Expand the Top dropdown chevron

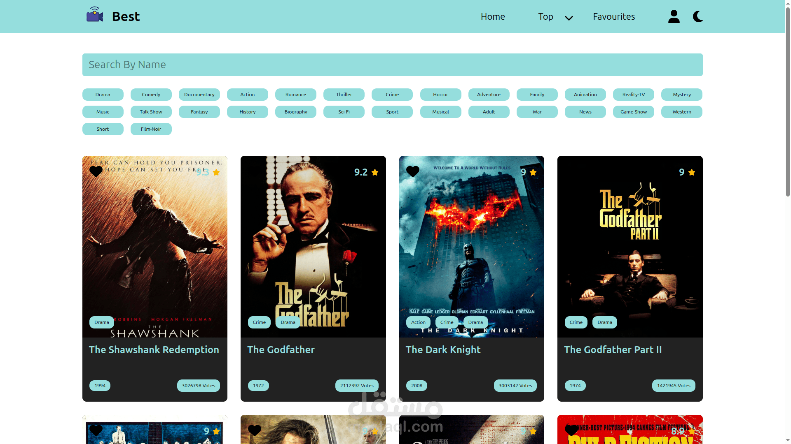pyautogui.click(x=569, y=18)
